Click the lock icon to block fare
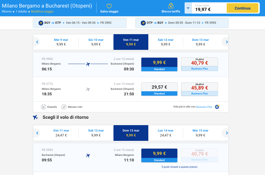The width and height of the screenshot is (265, 175). pyautogui.click(x=171, y=6)
